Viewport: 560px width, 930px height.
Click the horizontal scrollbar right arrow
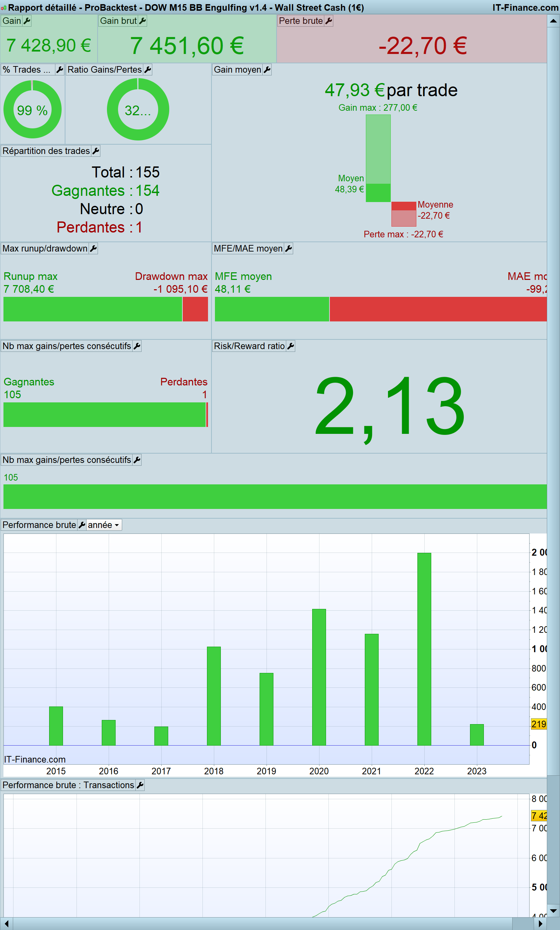click(540, 923)
